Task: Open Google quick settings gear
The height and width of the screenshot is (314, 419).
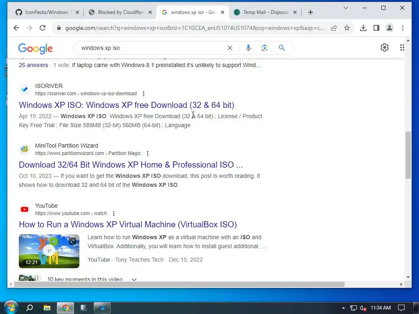Action: (x=385, y=47)
